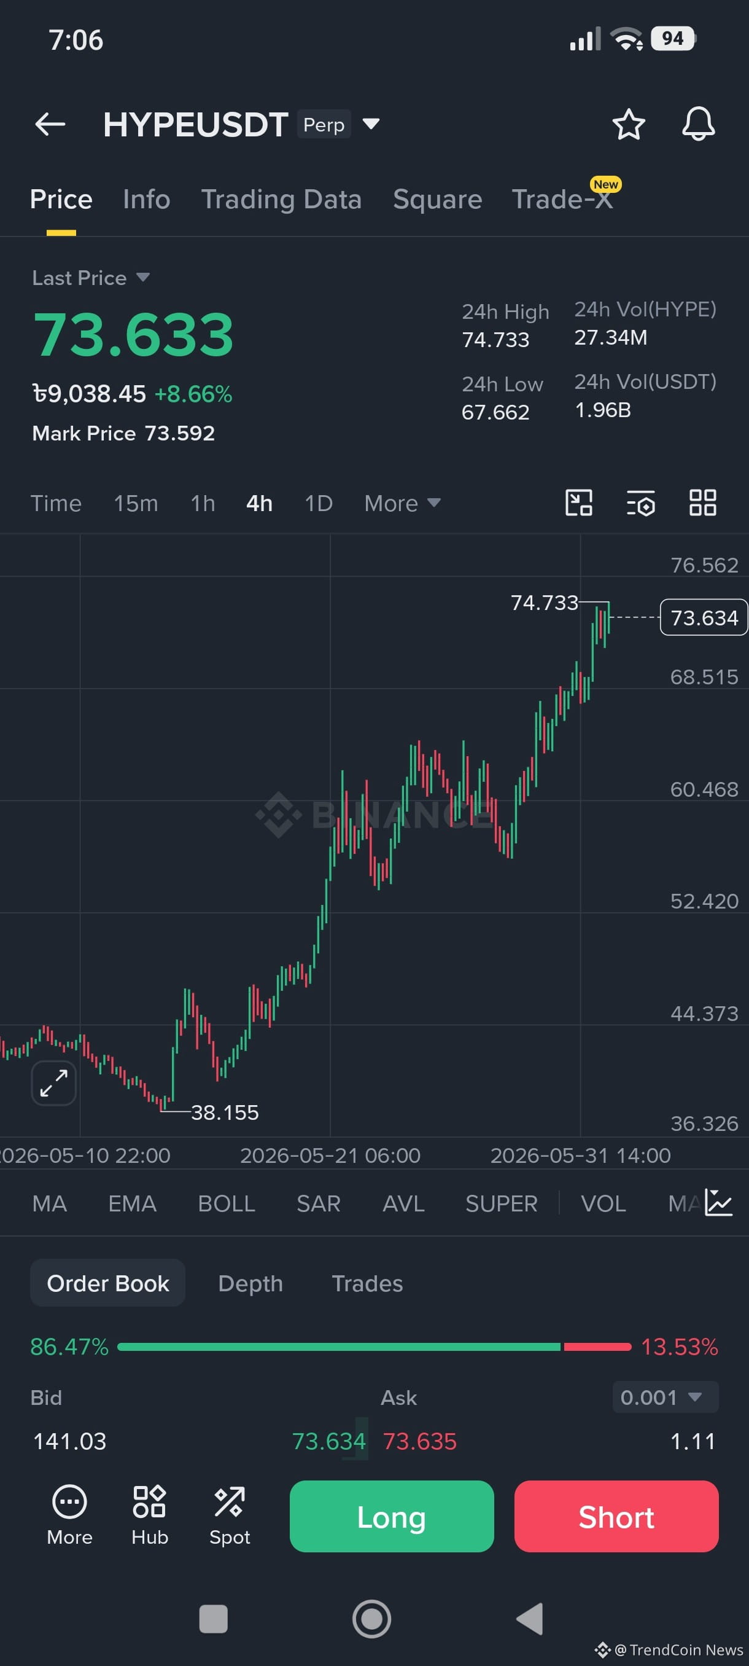Tap the green Long button
This screenshot has height=1666, width=749.
392,1517
